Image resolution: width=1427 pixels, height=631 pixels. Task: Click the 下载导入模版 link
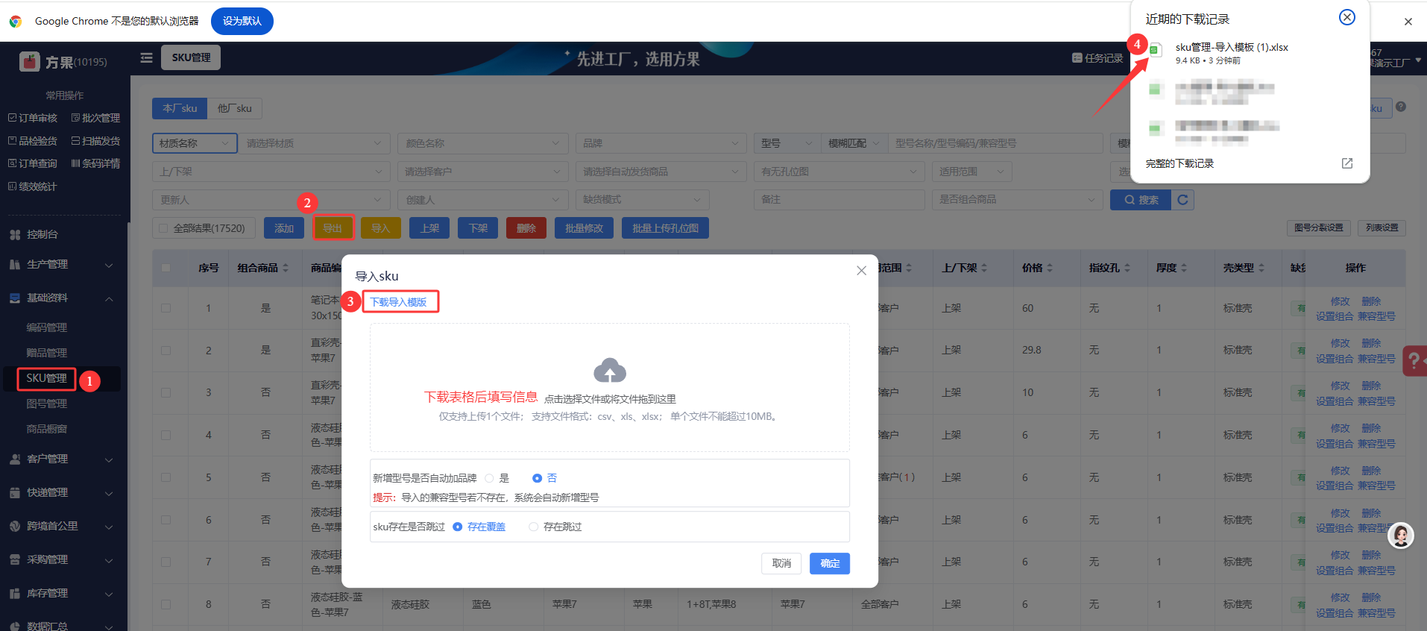[x=399, y=302]
